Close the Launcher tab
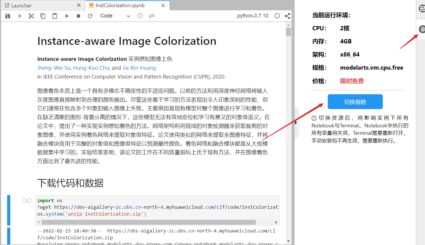The width and height of the screenshot is (425, 245). point(79,5)
